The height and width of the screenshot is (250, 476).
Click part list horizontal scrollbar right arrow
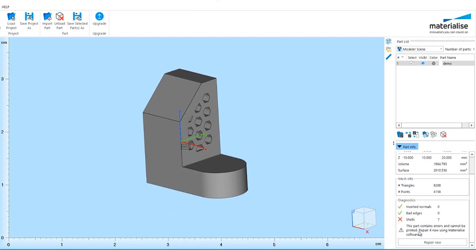472,125
